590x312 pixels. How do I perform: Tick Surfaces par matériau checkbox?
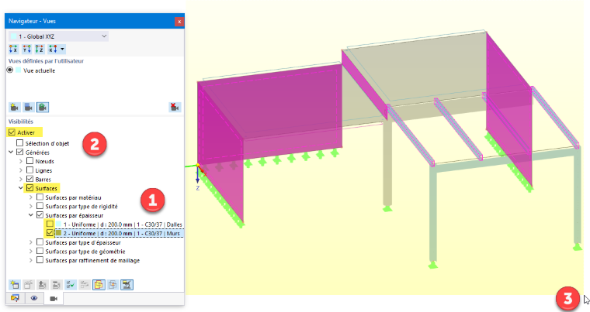40,197
